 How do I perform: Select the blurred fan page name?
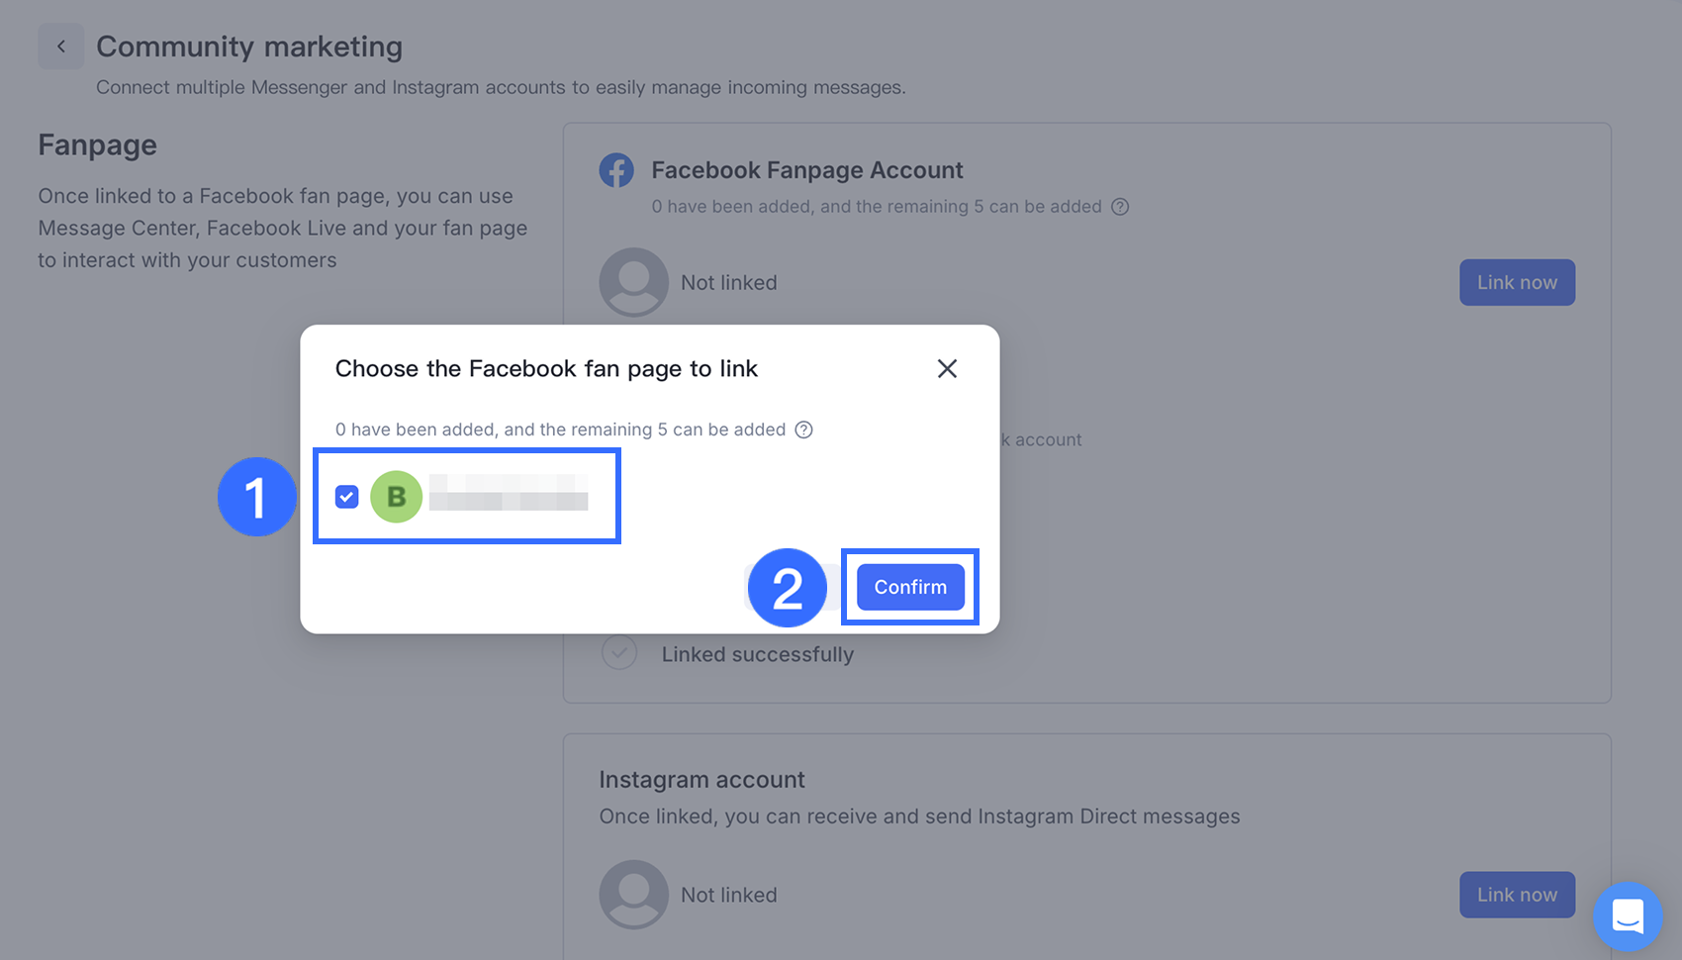click(x=509, y=493)
